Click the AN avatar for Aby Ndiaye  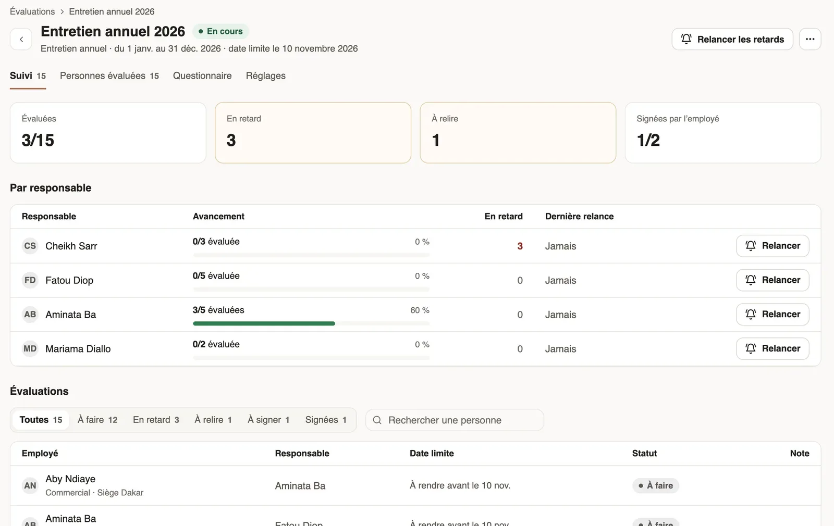[30, 486]
